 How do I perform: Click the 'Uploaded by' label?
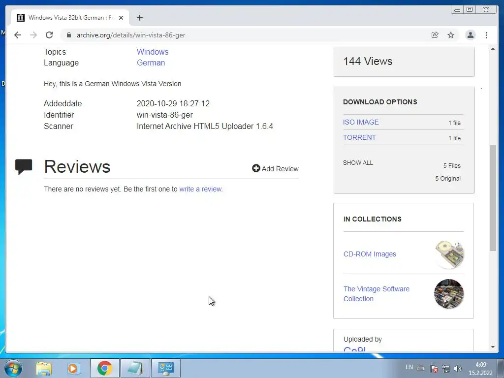coord(363,339)
